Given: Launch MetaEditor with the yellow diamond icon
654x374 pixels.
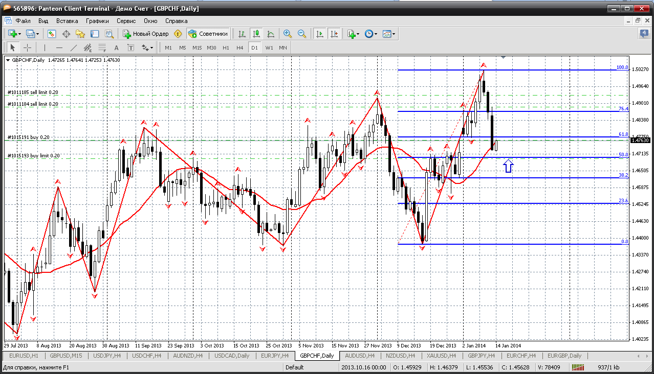Looking at the screenshot, I should tap(178, 34).
